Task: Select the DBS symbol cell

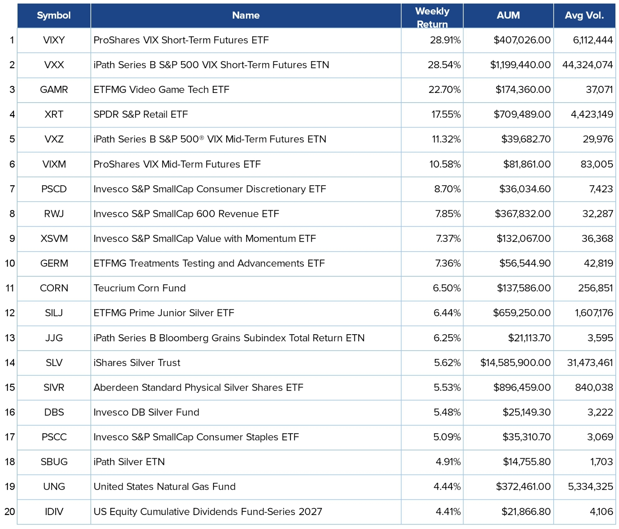Action: tap(54, 412)
